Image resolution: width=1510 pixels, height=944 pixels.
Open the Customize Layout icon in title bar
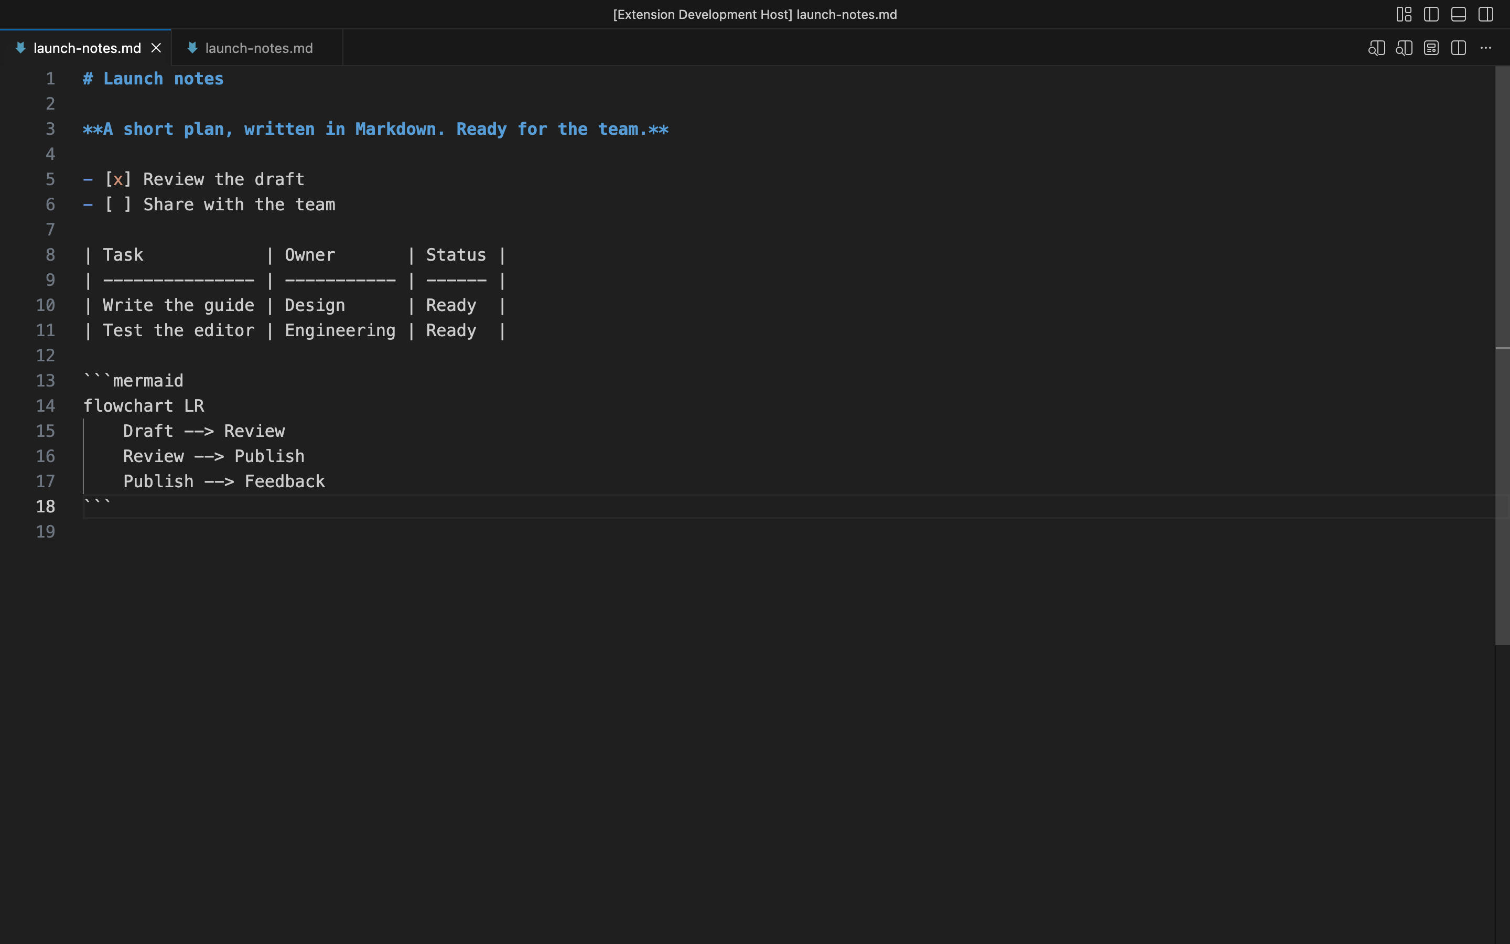1404,14
